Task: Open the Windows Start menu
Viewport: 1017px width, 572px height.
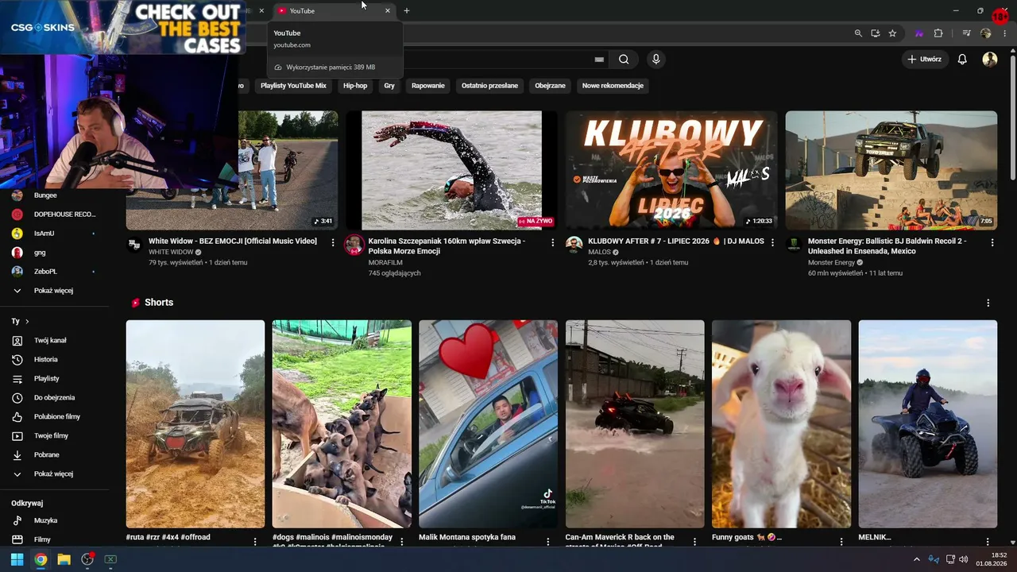Action: coord(17,559)
